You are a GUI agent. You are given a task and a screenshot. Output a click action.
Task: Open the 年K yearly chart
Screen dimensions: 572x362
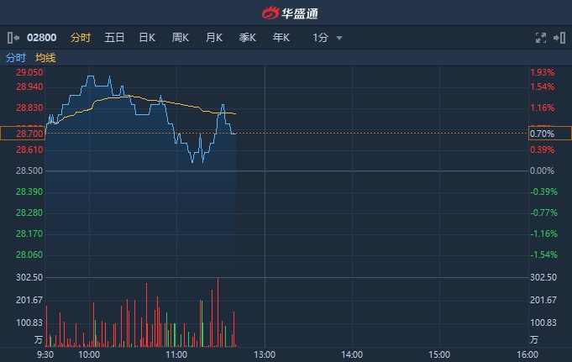click(x=281, y=37)
